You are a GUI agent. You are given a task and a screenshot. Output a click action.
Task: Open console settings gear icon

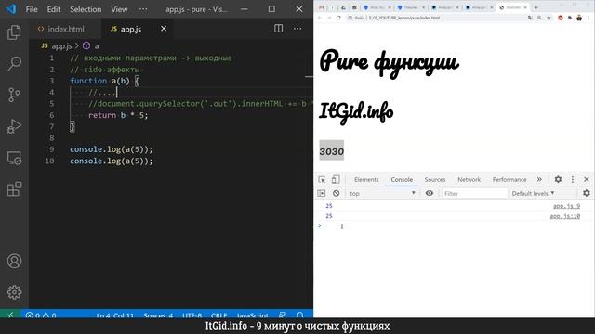(587, 193)
